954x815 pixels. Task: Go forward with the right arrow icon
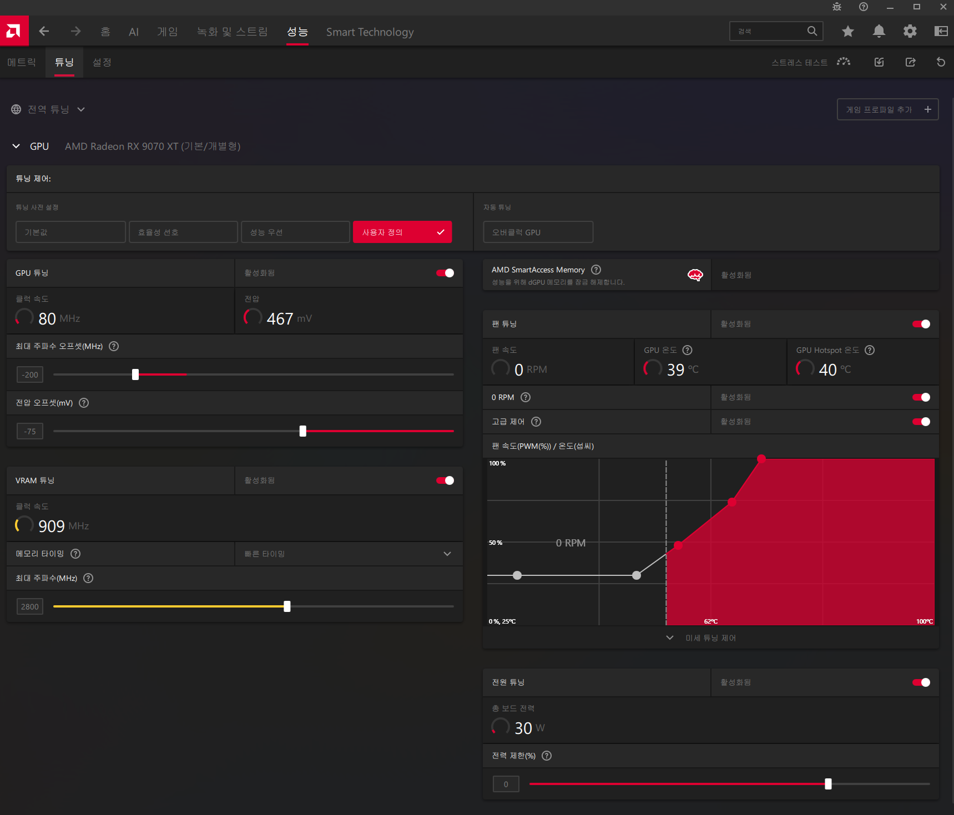[x=76, y=32]
